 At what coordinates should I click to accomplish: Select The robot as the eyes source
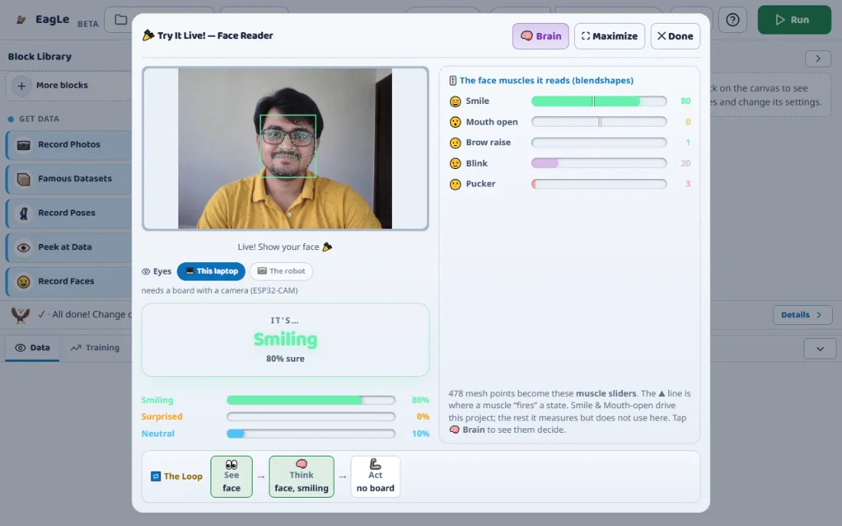(x=281, y=271)
